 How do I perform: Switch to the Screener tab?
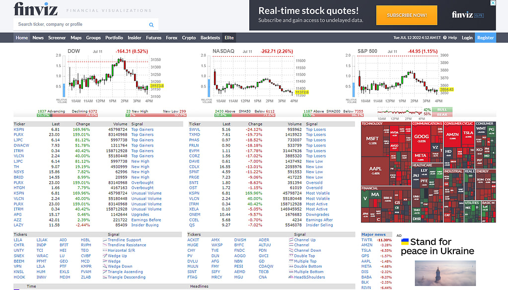(x=57, y=37)
